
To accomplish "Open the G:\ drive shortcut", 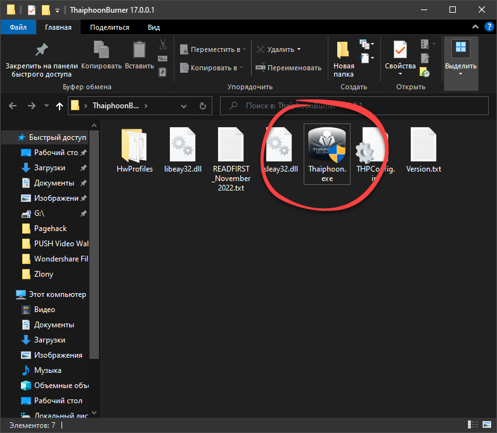I will [x=39, y=213].
